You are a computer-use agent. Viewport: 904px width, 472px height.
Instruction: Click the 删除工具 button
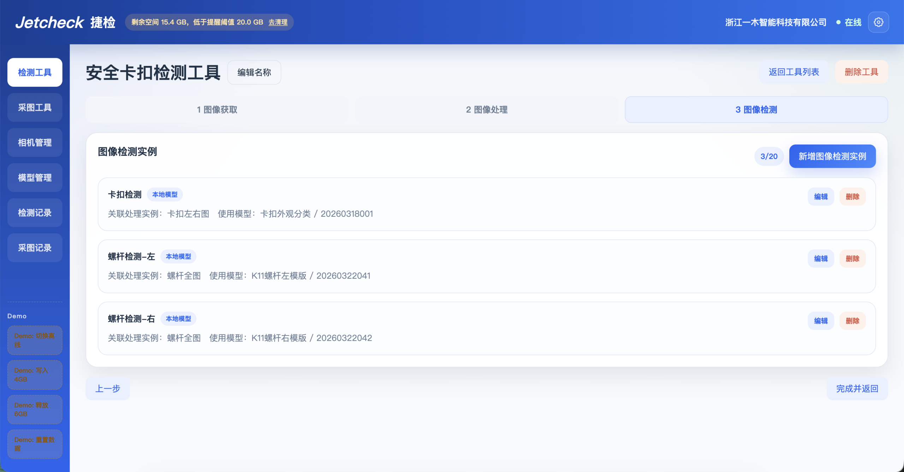pos(861,72)
